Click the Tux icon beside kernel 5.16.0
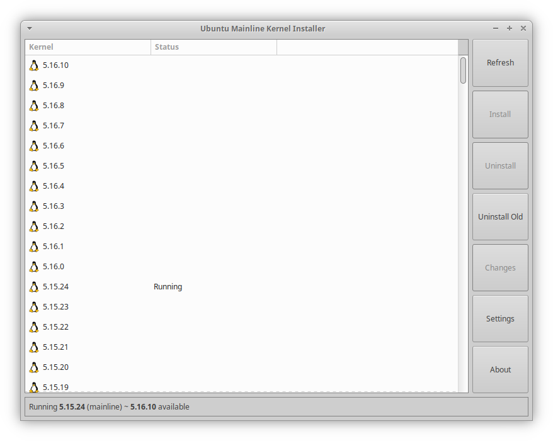This screenshot has width=553, height=441. (34, 266)
